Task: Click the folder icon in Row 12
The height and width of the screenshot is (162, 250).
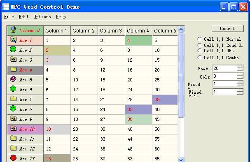Action: 14,148
